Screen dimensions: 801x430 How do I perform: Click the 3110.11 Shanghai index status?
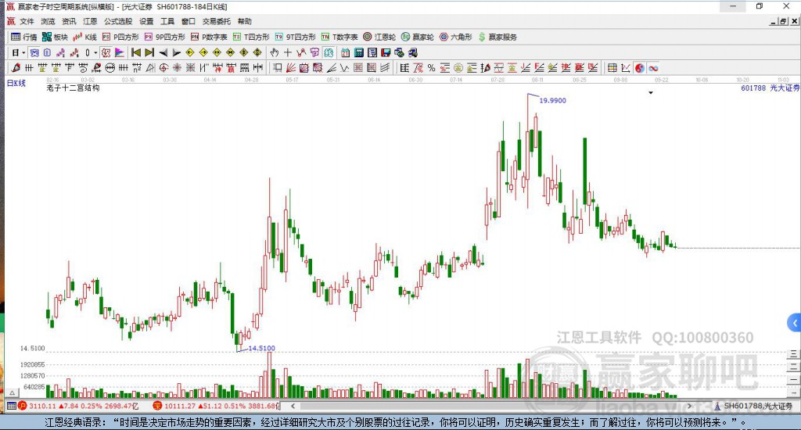(x=79, y=406)
